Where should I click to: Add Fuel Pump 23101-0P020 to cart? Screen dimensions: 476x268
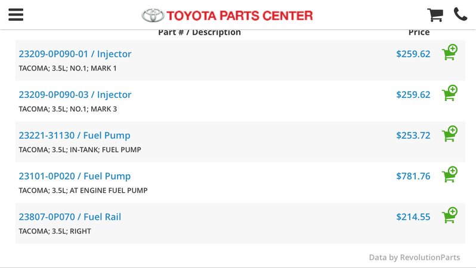pos(450,174)
